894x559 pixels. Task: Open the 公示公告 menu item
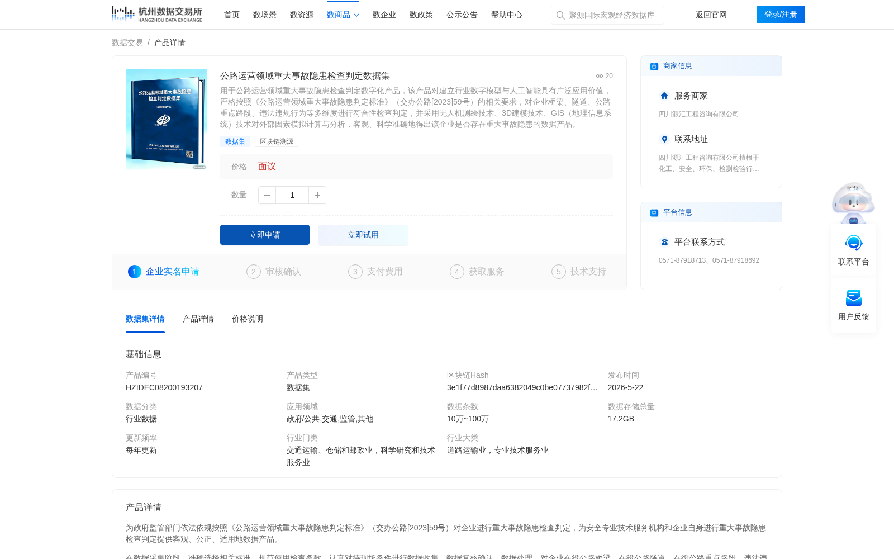462,15
